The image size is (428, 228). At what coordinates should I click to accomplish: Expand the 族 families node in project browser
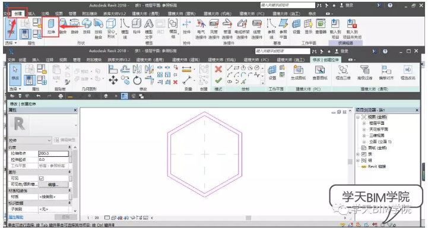(358, 154)
